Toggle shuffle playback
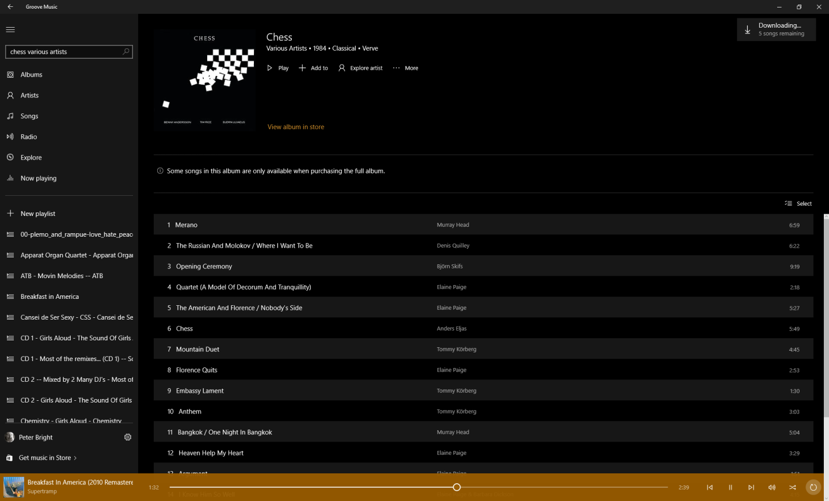Viewport: 829px width, 501px height. tap(792, 487)
